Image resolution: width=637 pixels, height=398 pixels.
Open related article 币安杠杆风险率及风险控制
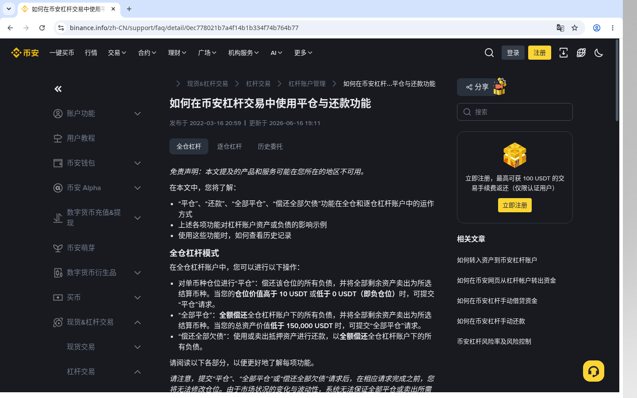click(494, 341)
